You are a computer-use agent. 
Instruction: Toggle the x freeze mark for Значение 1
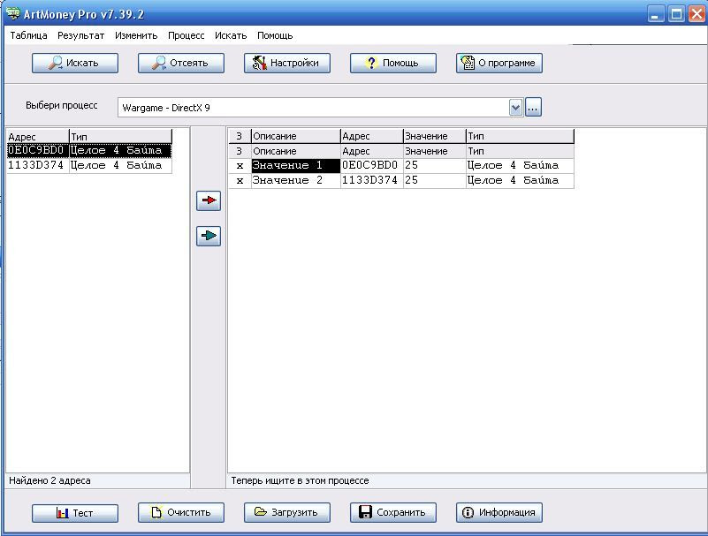pyautogui.click(x=240, y=166)
